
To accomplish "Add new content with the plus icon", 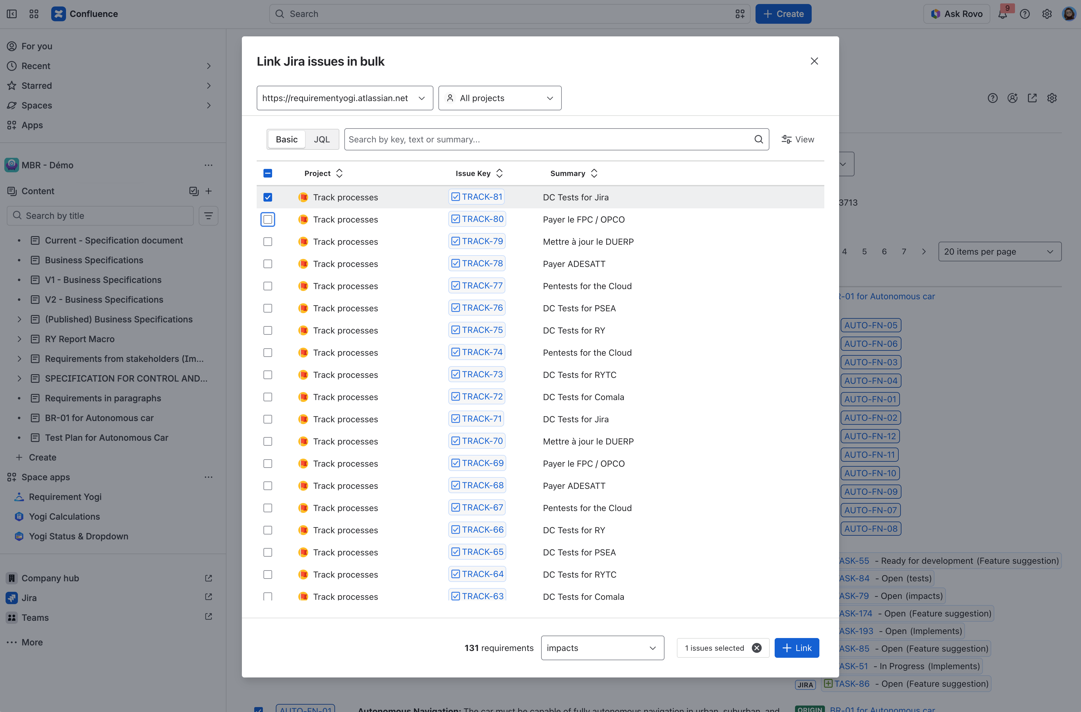I will [209, 191].
